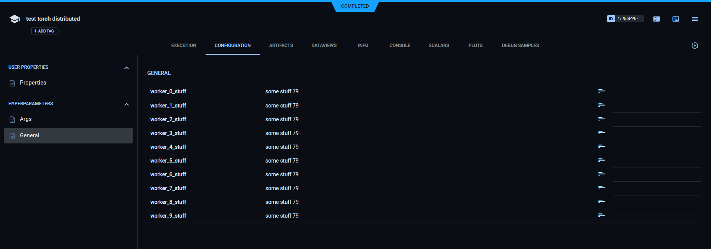Click description icon for worker_6_stuff row
Image resolution: width=711 pixels, height=249 pixels.
point(601,174)
